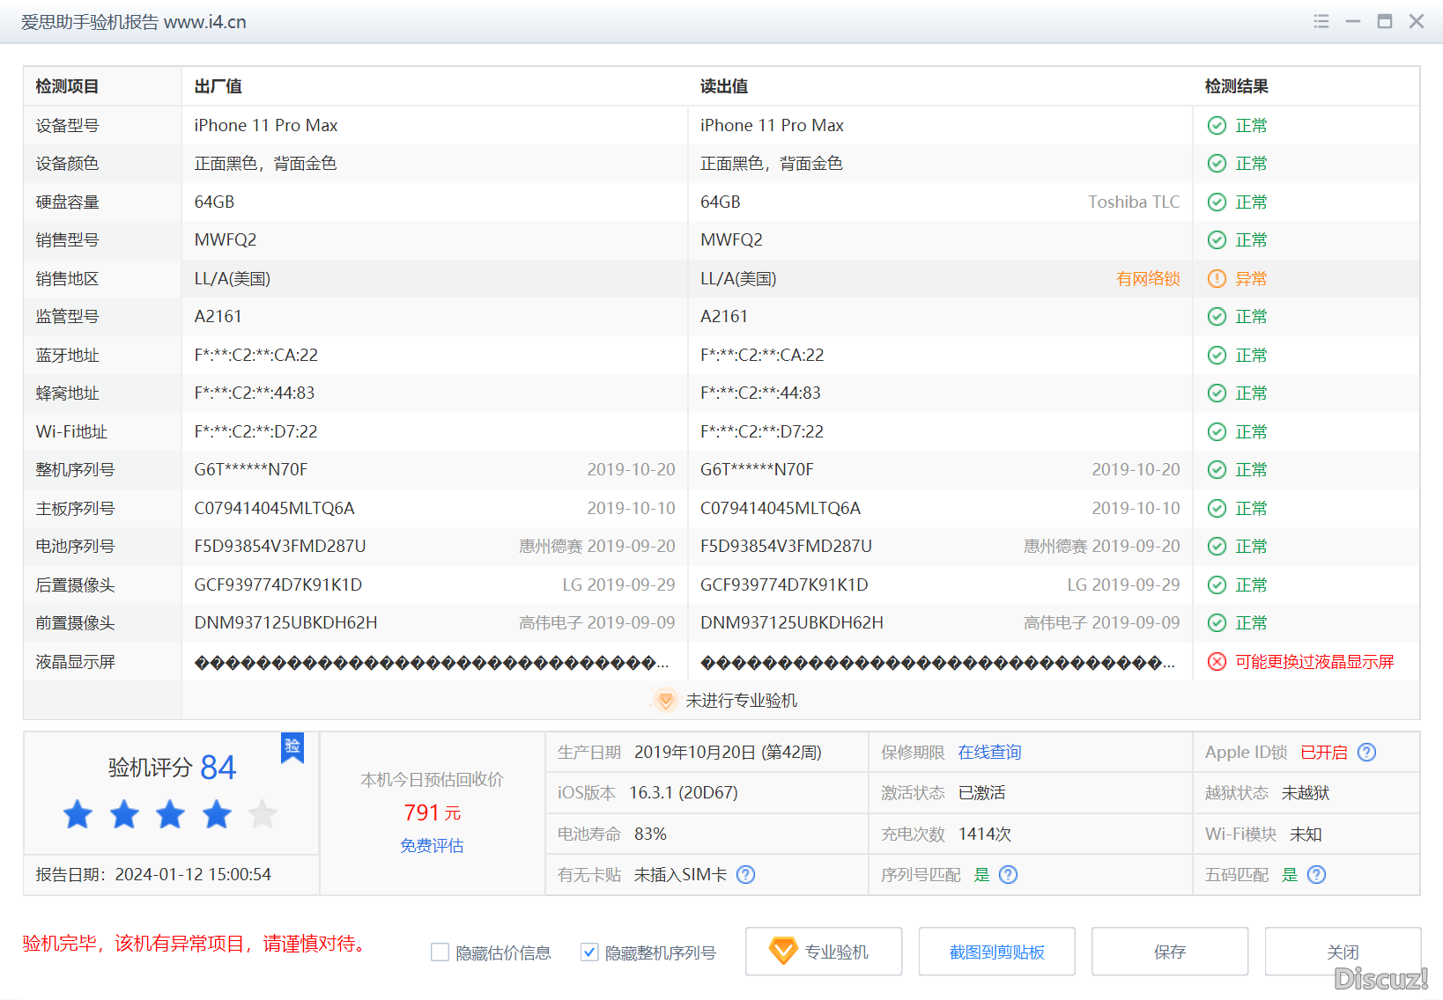This screenshot has width=1443, height=1000.
Task: Click the shield icon beside 未进行专业验机
Action: (x=666, y=701)
